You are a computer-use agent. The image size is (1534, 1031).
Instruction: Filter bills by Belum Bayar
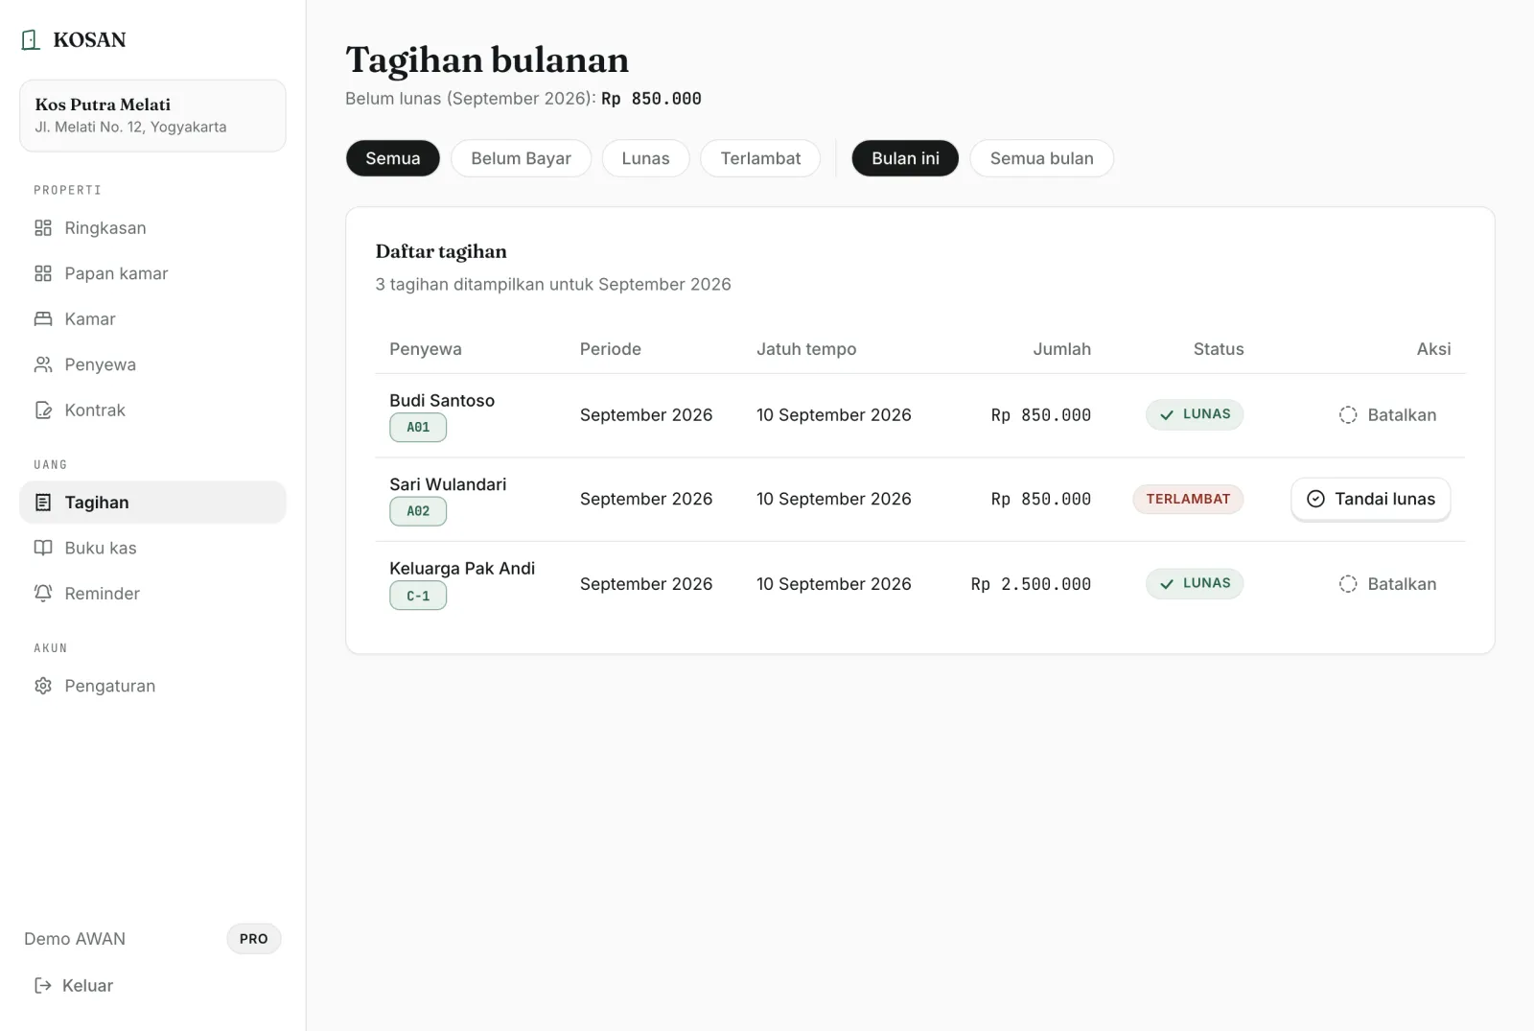coord(521,158)
